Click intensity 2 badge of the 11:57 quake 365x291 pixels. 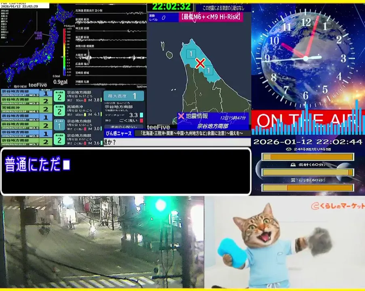(x=59, y=139)
